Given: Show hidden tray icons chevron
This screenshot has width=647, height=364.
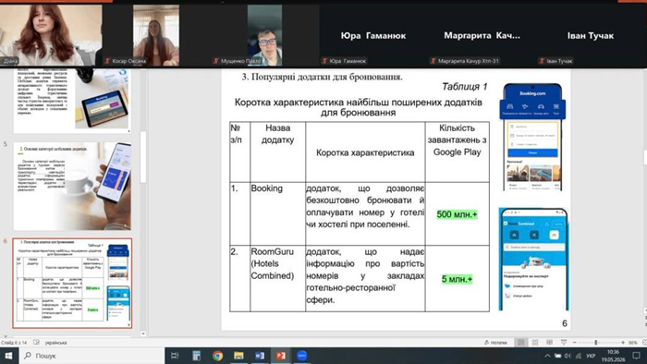Looking at the screenshot, I should [x=547, y=356].
